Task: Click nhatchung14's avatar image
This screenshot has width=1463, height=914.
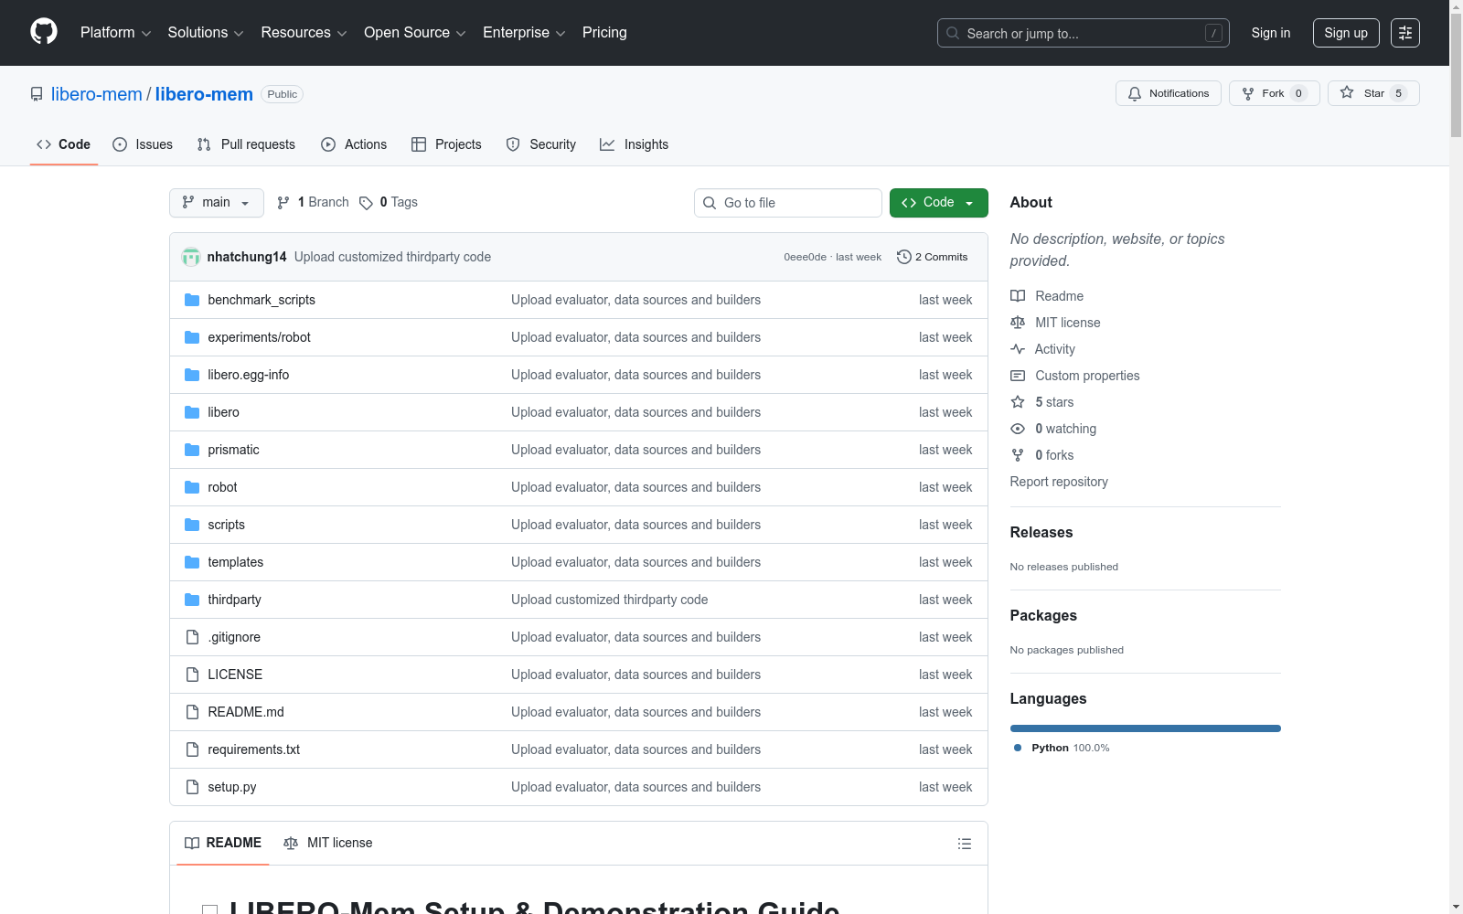Action: tap(191, 257)
